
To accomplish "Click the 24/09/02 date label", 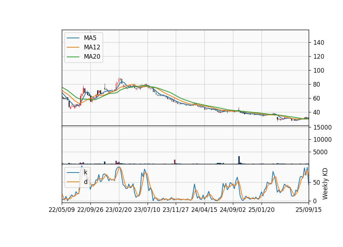I will coord(233,210).
